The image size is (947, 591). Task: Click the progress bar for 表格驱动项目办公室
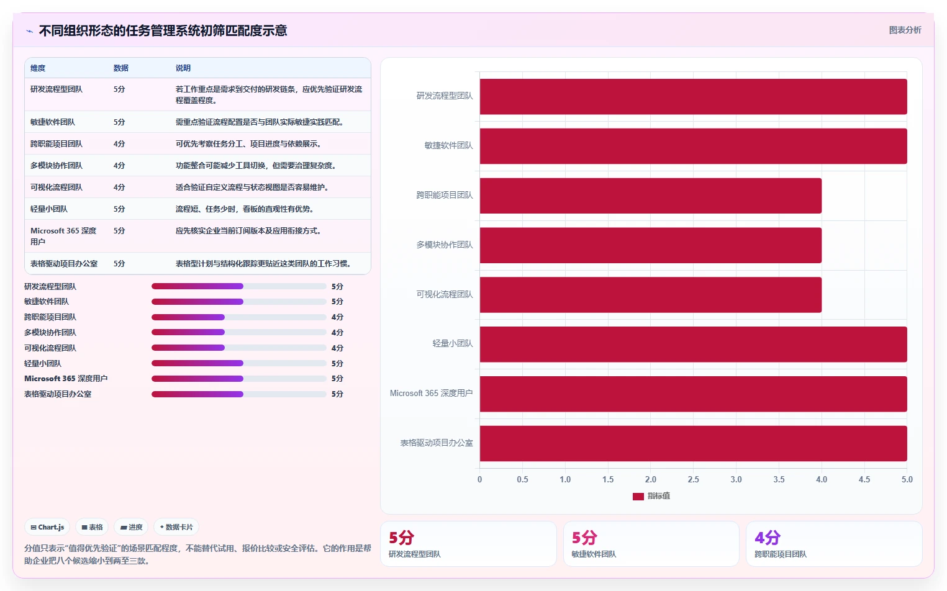pos(238,394)
